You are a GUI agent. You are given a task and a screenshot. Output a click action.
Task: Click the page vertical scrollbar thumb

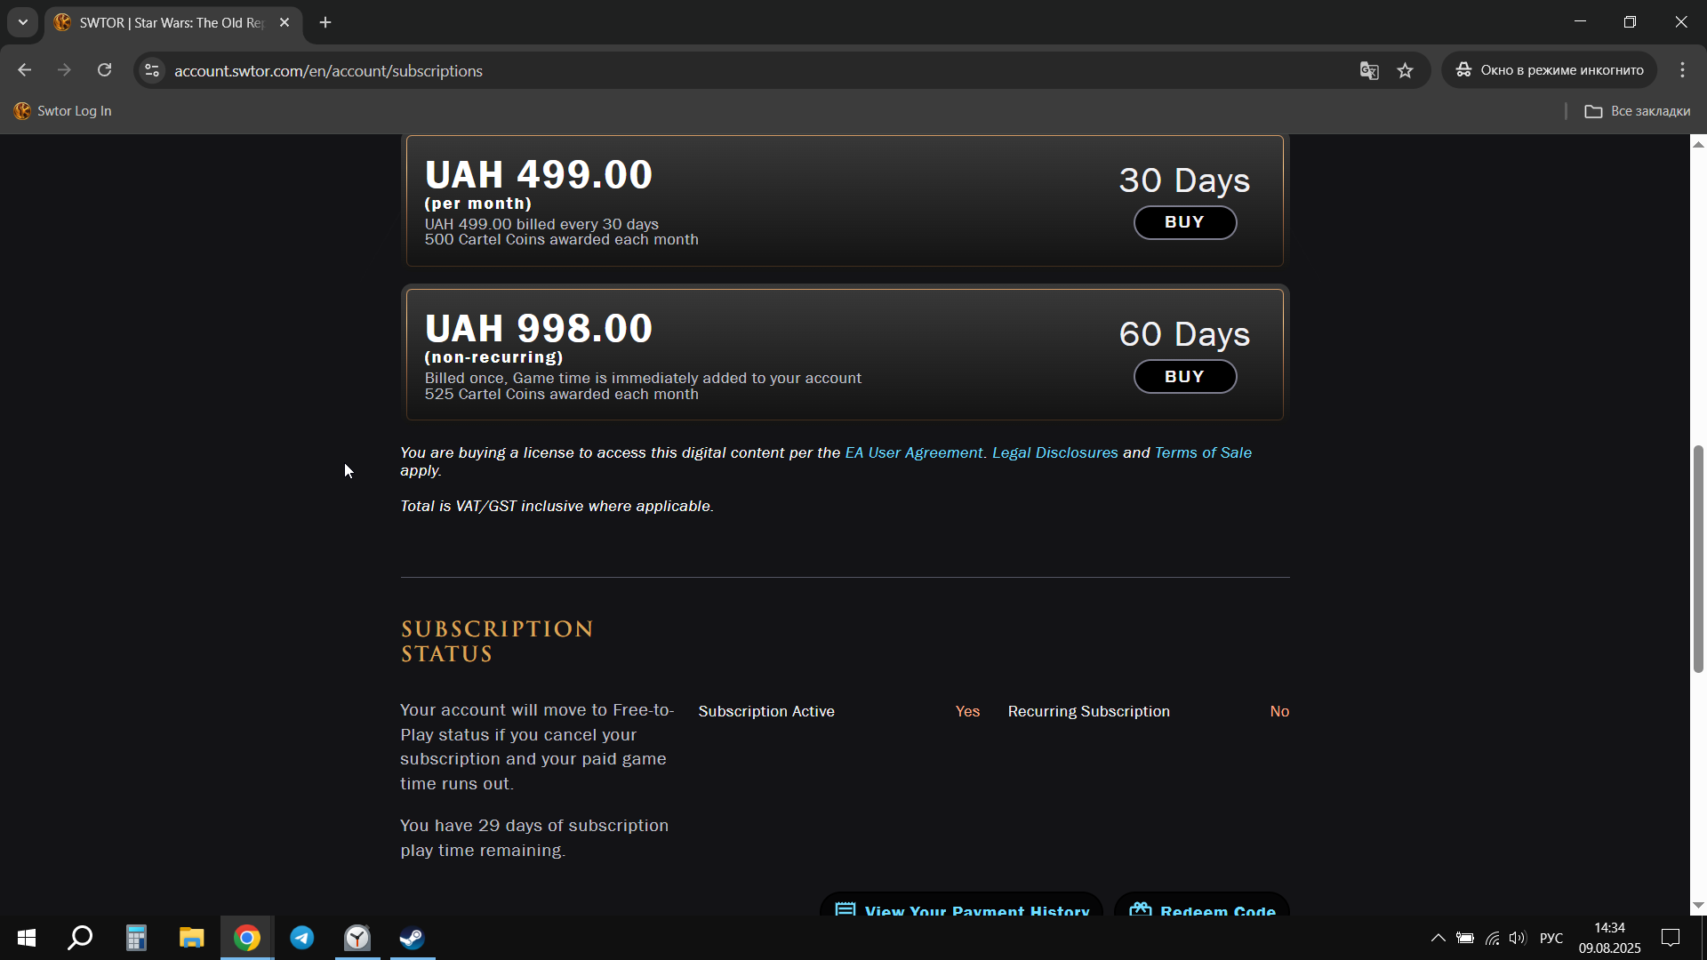click(1698, 558)
